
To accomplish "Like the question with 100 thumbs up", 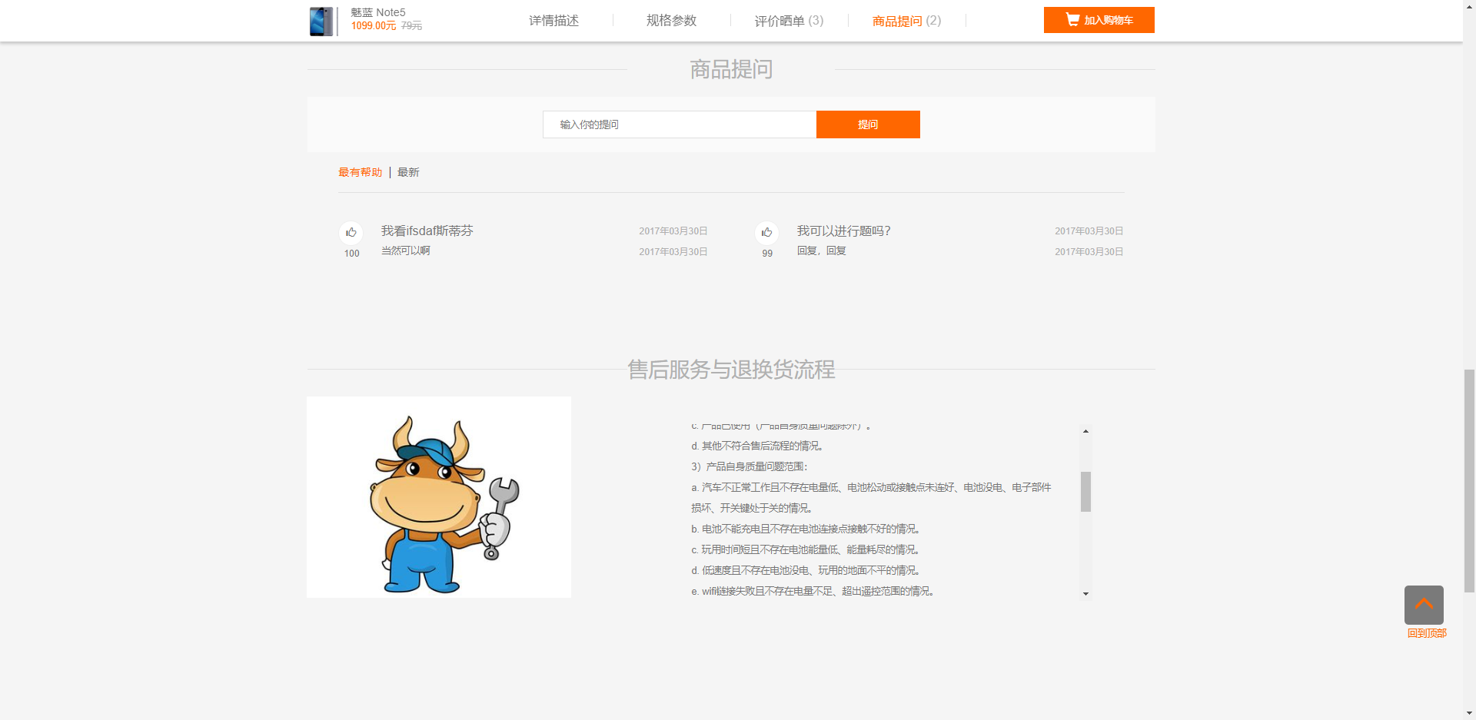I will pos(351,233).
